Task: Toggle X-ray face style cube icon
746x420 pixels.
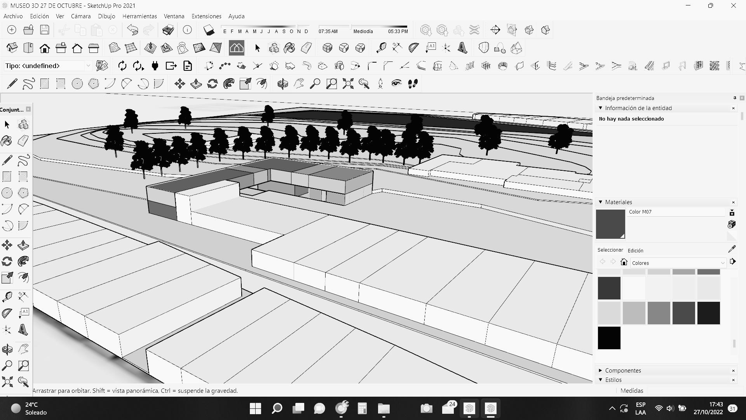Action: [328, 48]
